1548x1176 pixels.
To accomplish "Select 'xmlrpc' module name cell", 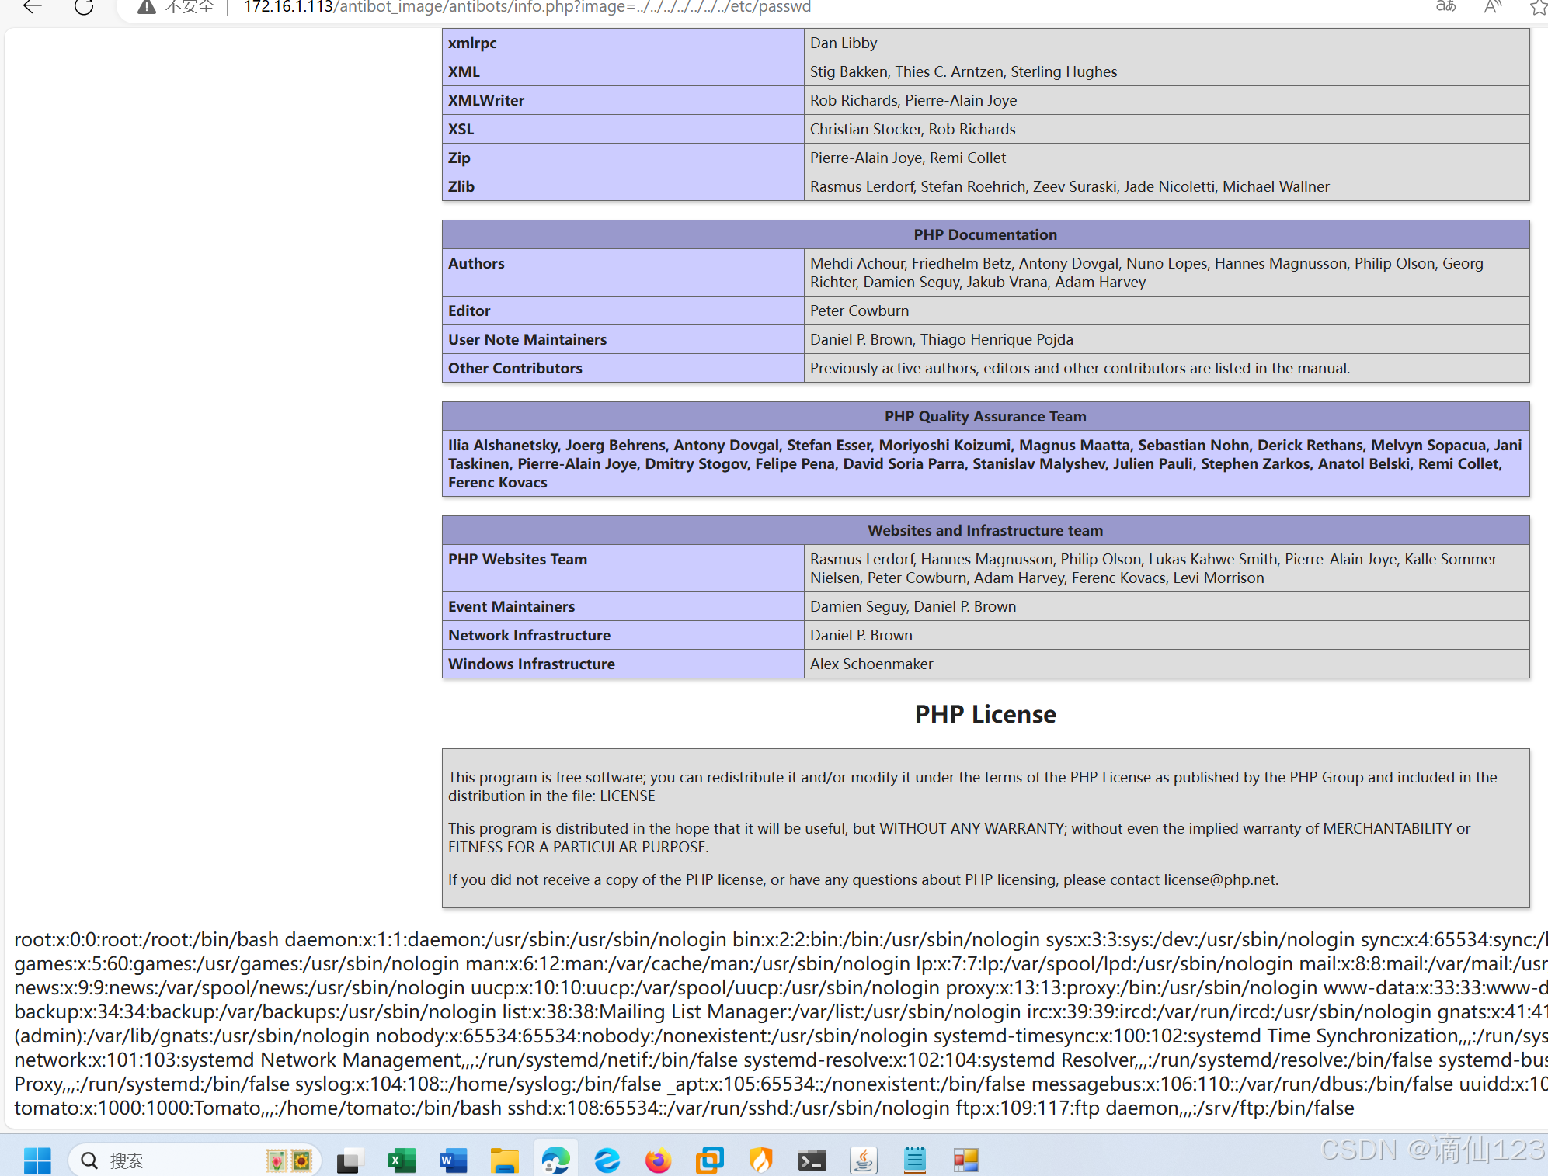I will (x=623, y=43).
